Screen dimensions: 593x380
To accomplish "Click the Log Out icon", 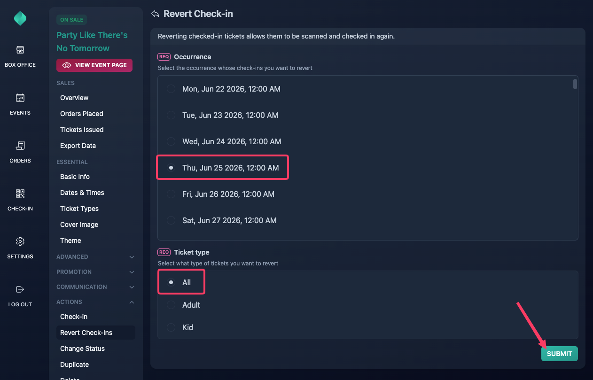I will click(x=20, y=289).
